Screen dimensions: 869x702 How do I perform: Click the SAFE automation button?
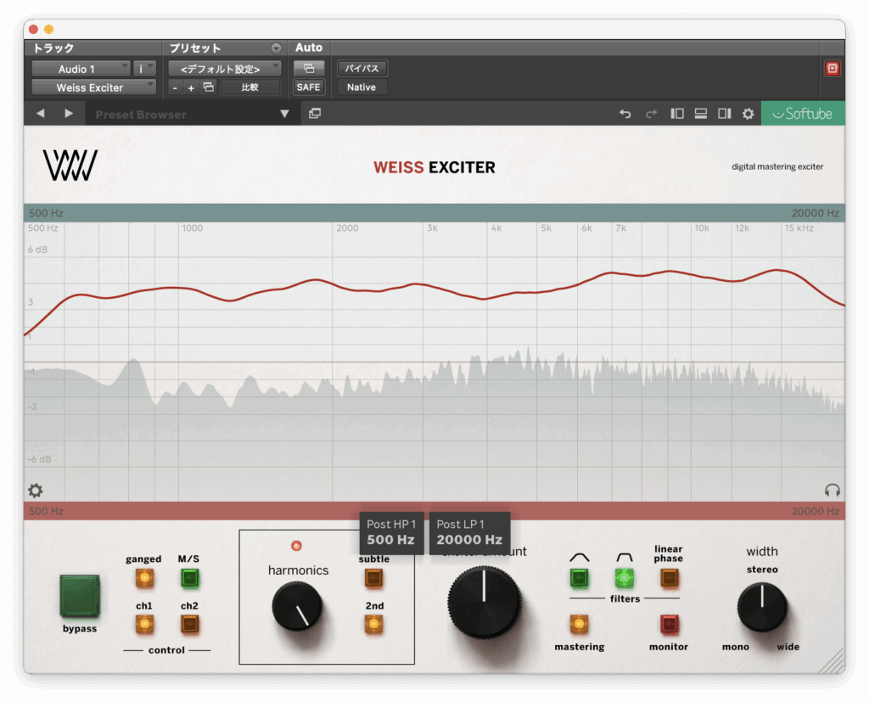coord(309,87)
